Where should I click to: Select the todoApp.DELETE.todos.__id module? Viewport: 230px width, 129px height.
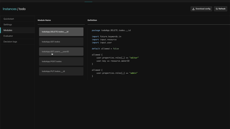pos(61,32)
